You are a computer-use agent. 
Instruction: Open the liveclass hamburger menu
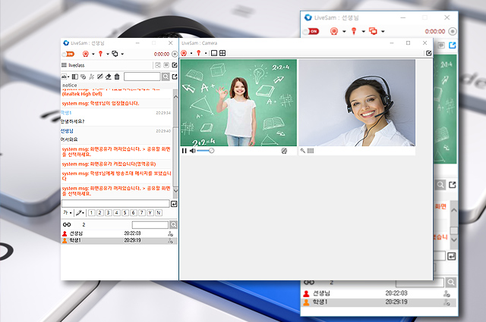[x=65, y=65]
